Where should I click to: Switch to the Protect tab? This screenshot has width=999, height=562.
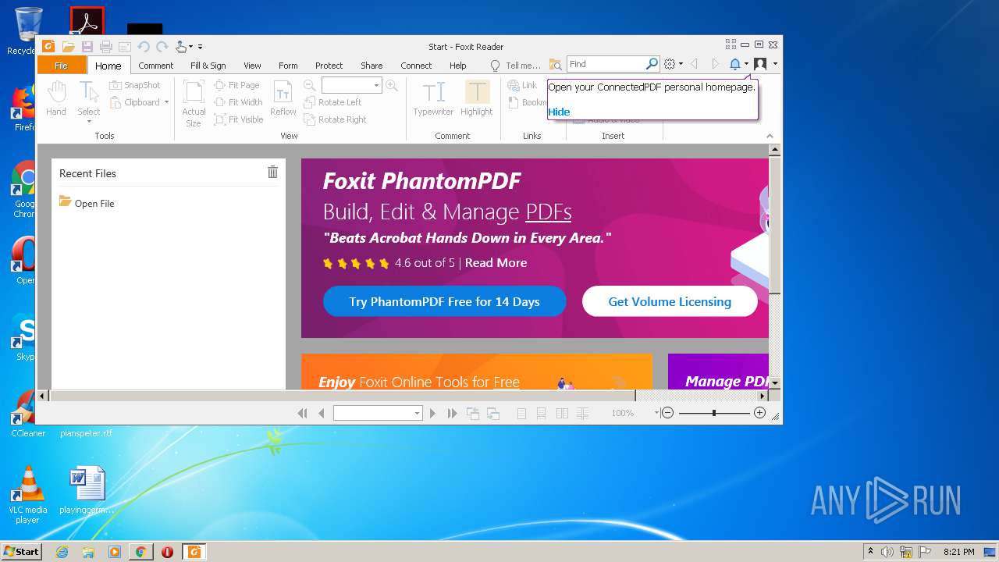(329, 66)
